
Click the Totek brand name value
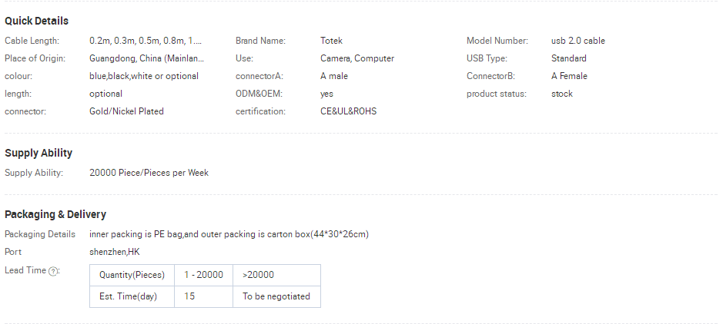coord(332,41)
